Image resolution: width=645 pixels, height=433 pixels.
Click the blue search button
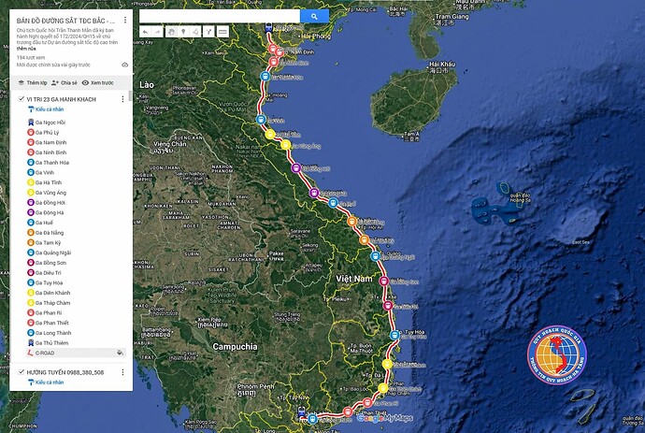point(314,17)
